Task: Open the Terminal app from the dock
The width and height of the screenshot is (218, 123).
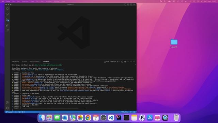Action: coord(126,118)
